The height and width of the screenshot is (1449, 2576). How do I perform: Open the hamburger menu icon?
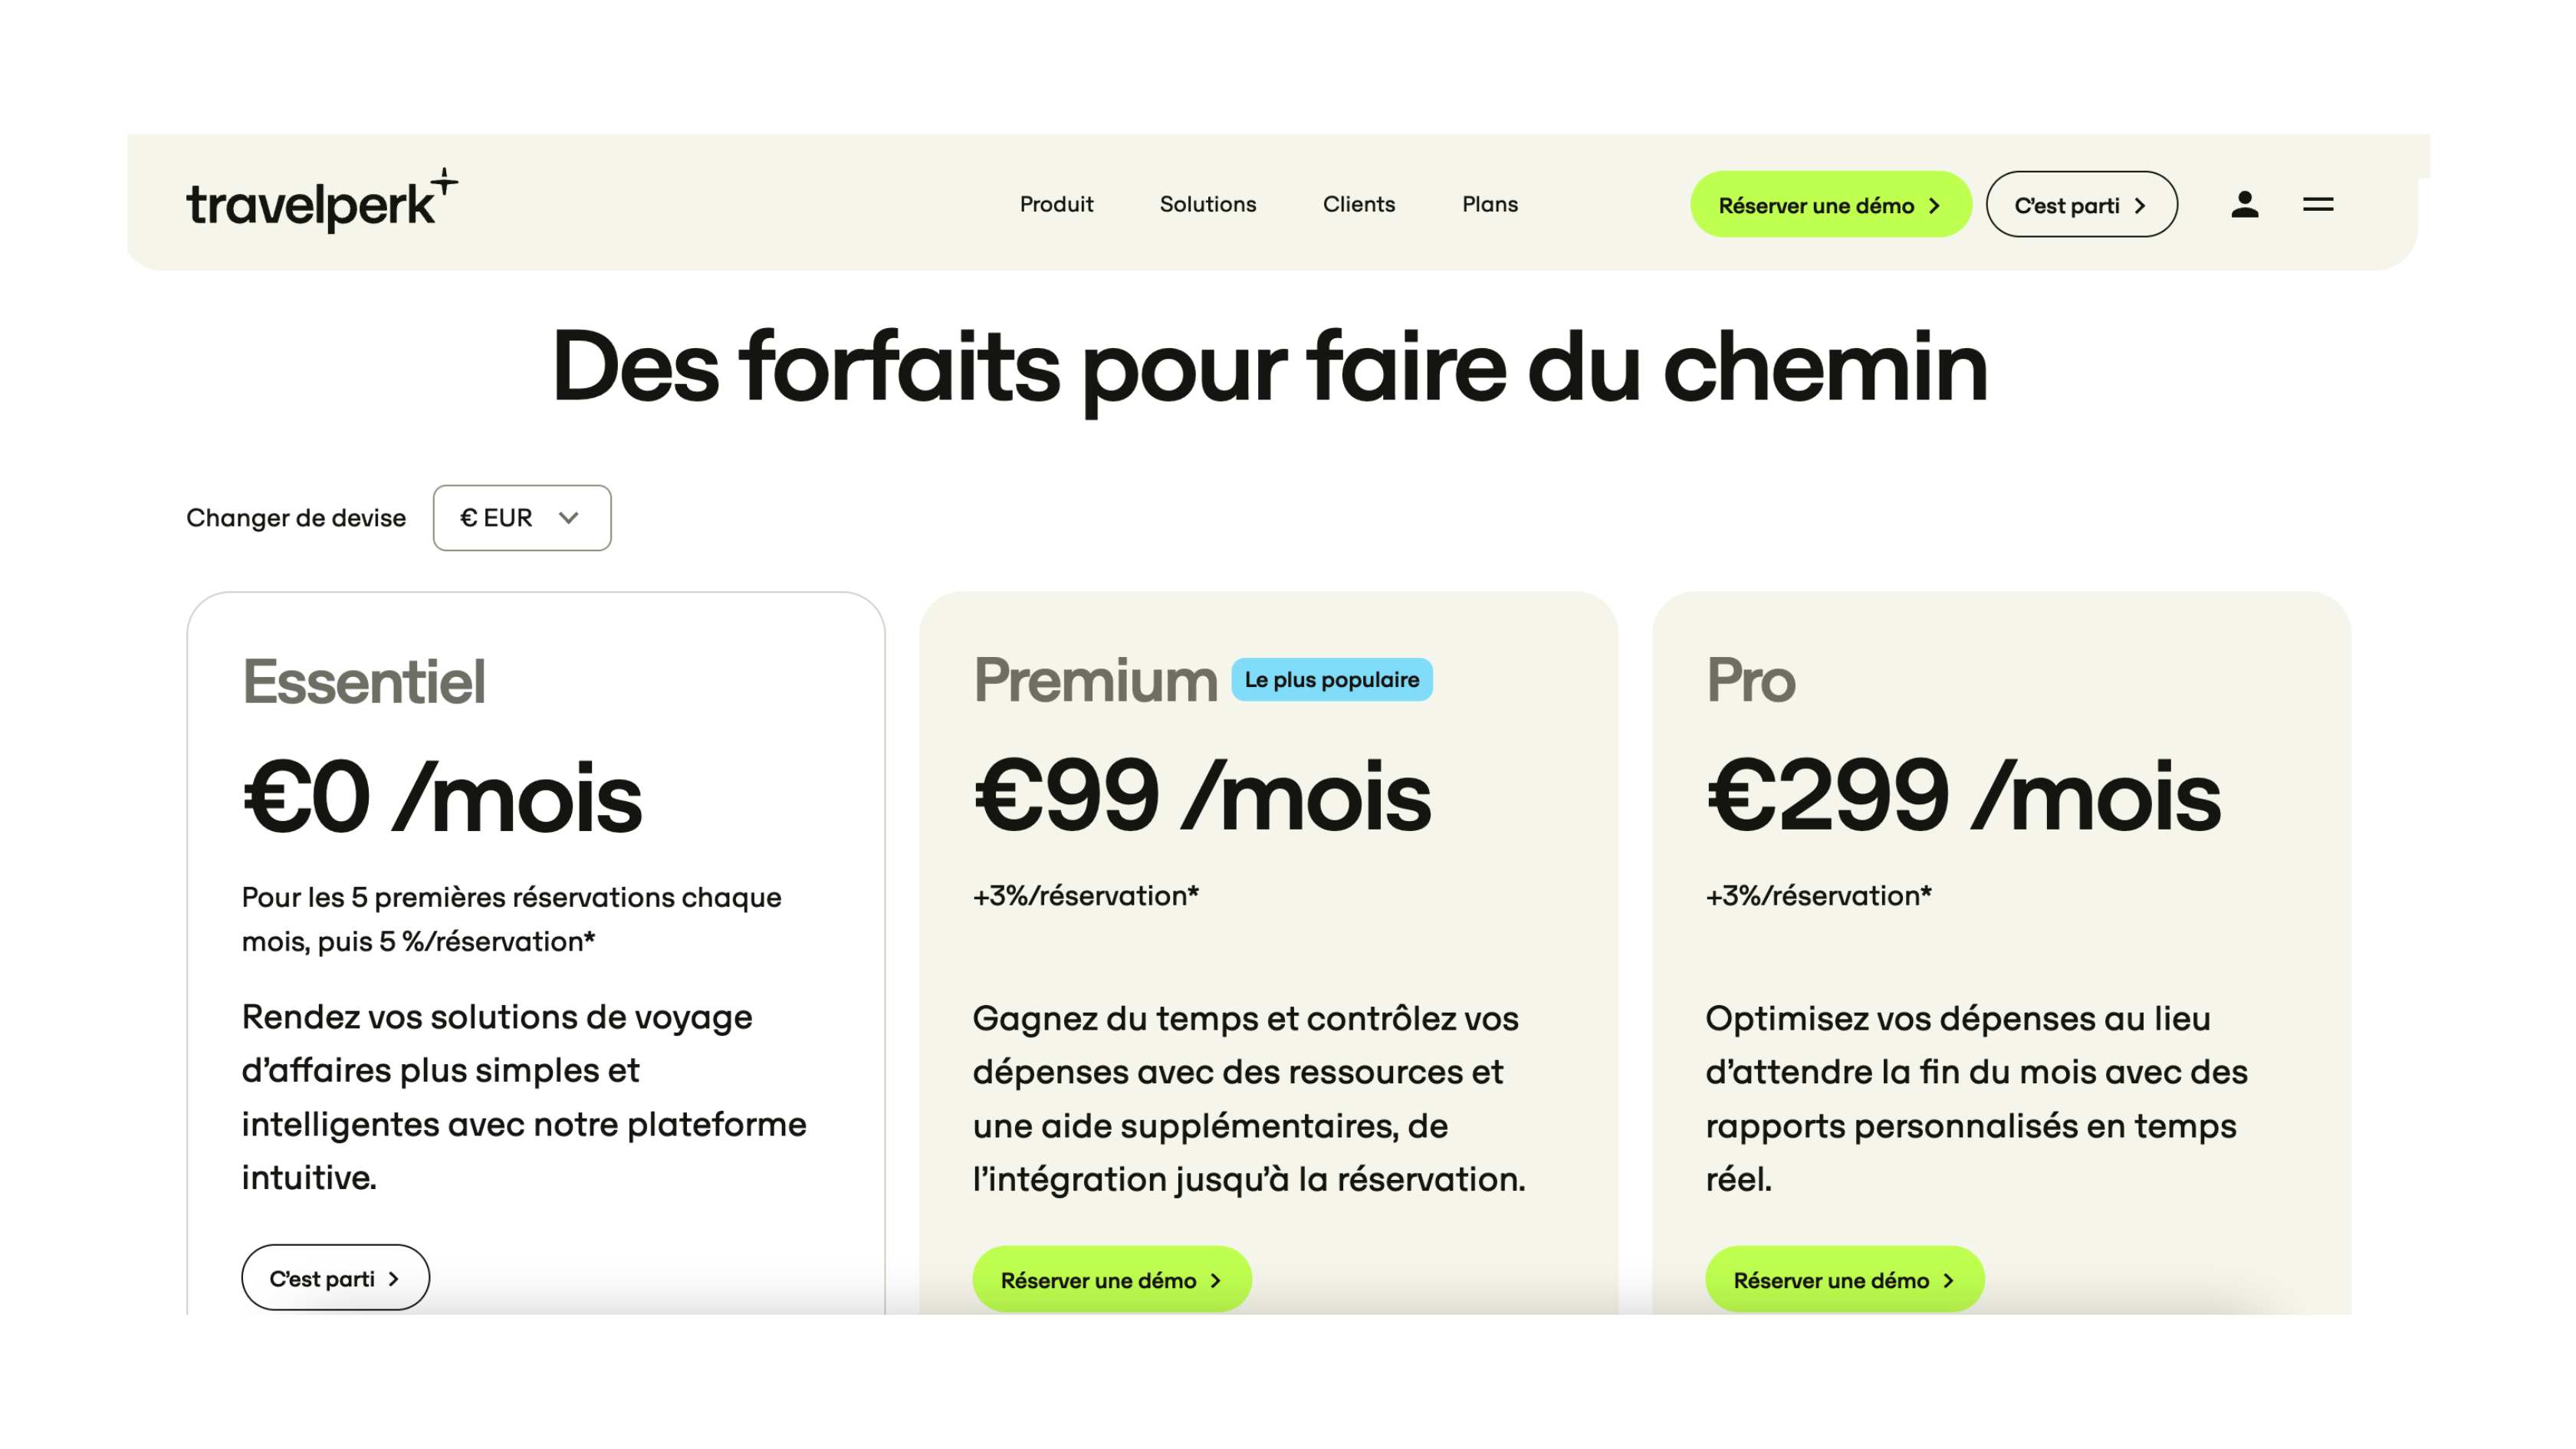2317,204
